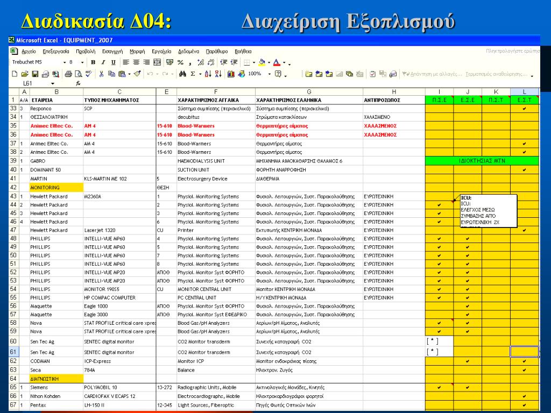This screenshot has width=551, height=413.
Task: Open the Paste options arrow
Action: click(x=129, y=74)
